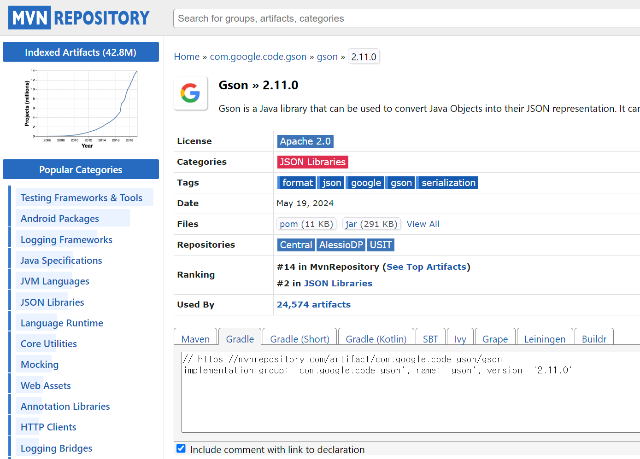This screenshot has height=459, width=640.
Task: Open JSON Libraries ranking link
Action: pyautogui.click(x=338, y=284)
